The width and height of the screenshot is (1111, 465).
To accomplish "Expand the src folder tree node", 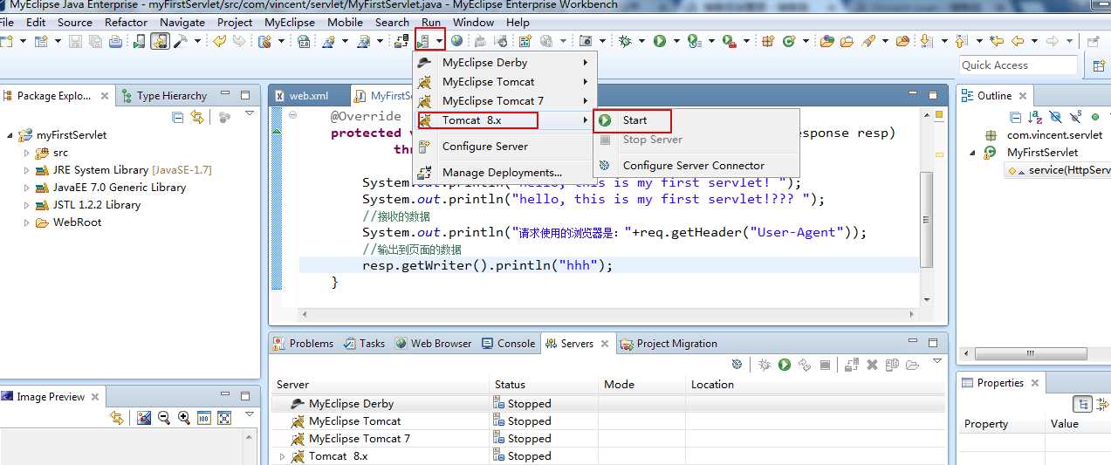I will tap(27, 153).
